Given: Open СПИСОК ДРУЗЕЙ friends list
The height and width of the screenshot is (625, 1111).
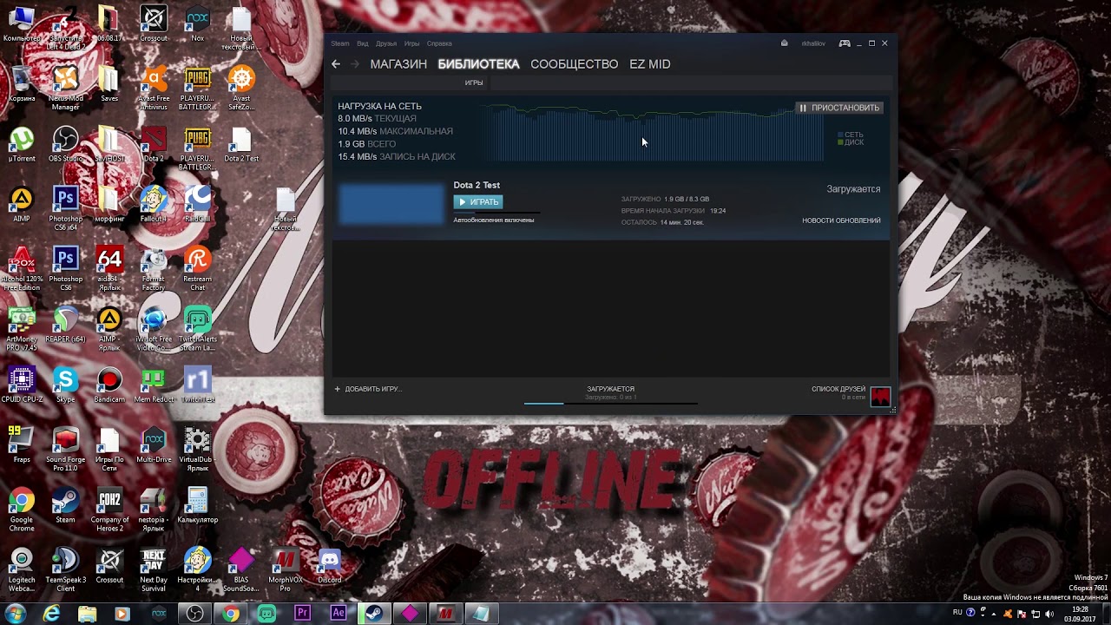Looking at the screenshot, I should point(838,389).
